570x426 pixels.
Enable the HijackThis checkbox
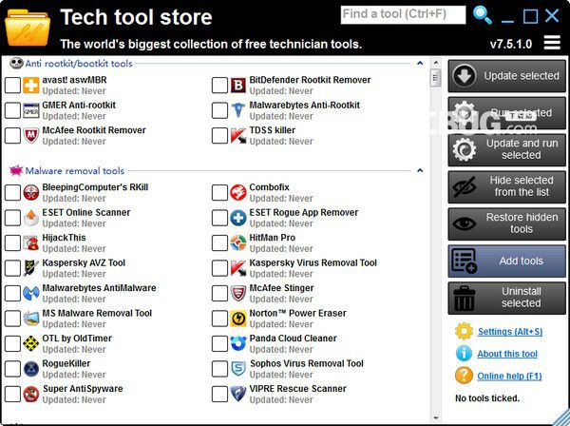[12, 243]
